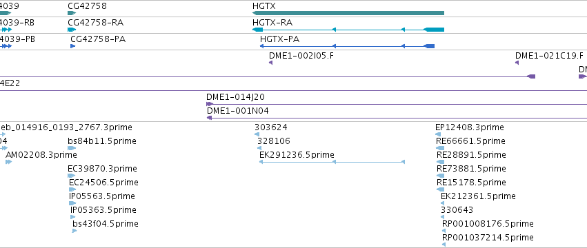Click the EK291236.5prime EST label
This screenshot has width=587, height=248.
pyautogui.click(x=297, y=154)
